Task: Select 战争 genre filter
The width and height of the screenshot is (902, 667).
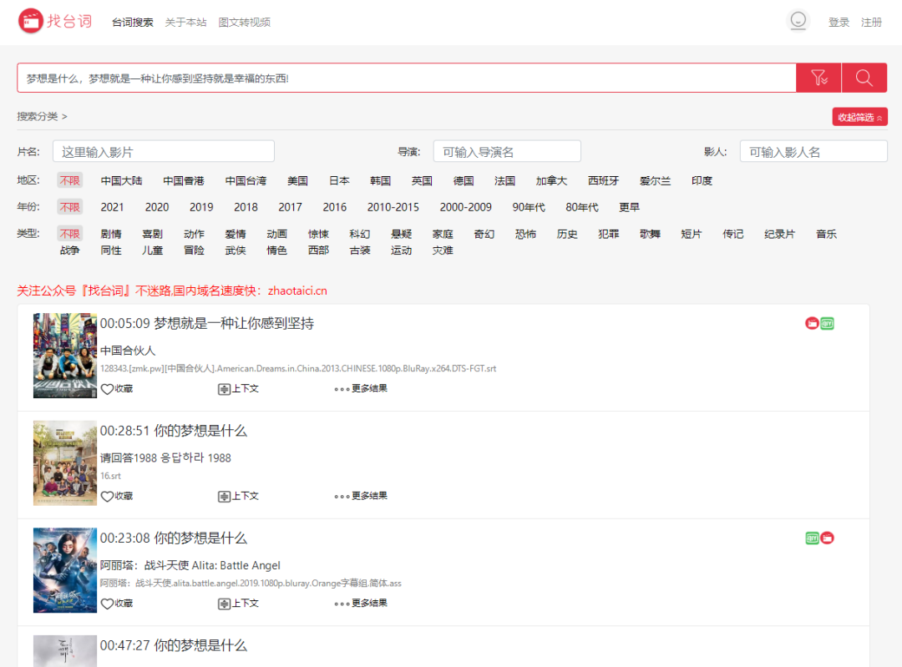Action: [x=69, y=250]
